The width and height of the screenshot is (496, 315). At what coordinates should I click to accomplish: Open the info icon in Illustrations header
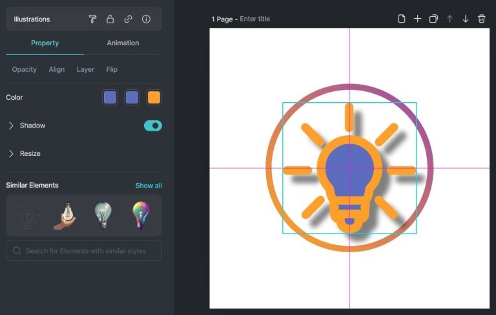click(x=146, y=19)
